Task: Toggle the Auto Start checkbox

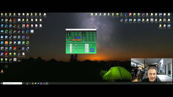Action: click(67, 40)
